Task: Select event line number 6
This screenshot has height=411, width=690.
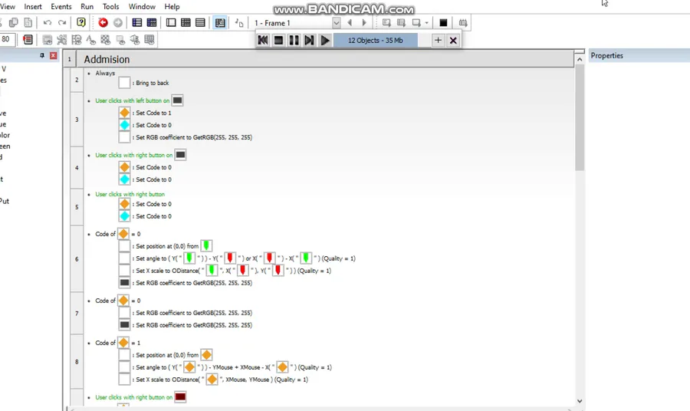Action: click(77, 258)
